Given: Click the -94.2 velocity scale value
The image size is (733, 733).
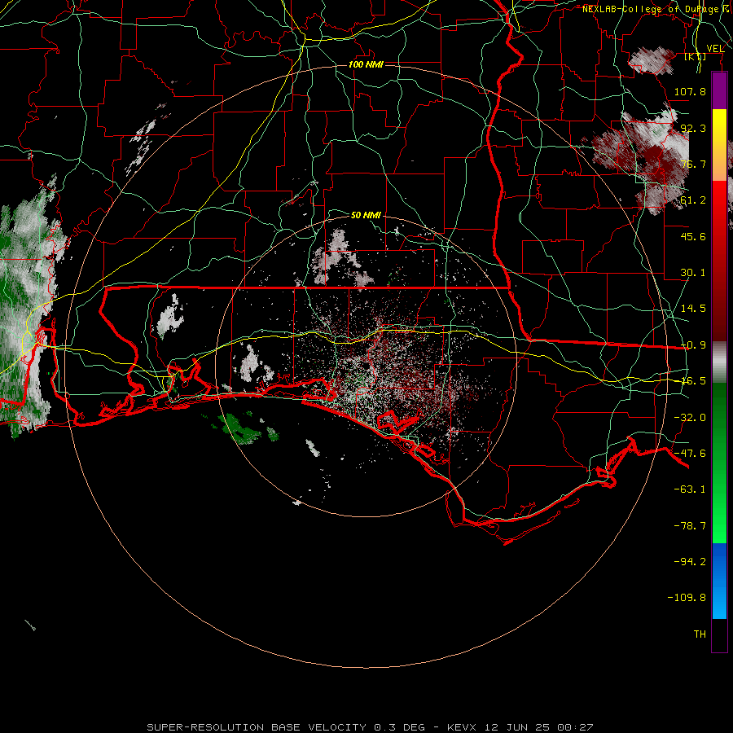Looking at the screenshot, I should 690,561.
